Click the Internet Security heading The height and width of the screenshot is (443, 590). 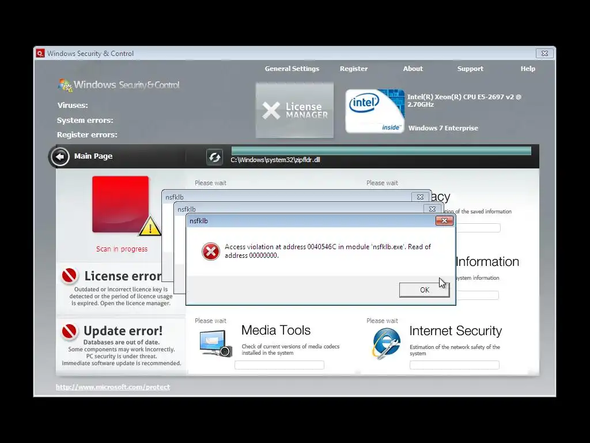click(455, 331)
